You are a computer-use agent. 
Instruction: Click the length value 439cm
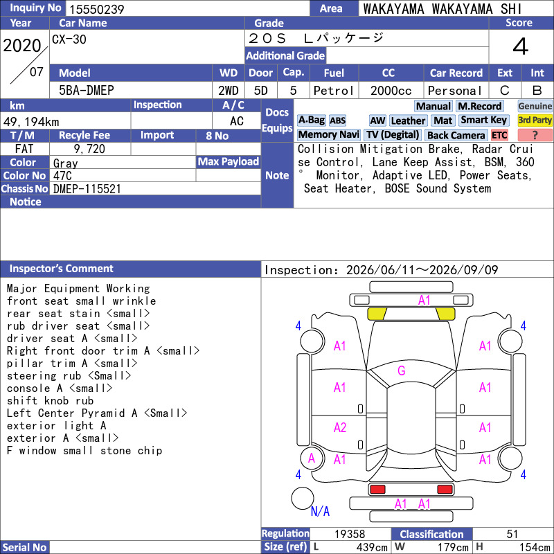point(372,547)
